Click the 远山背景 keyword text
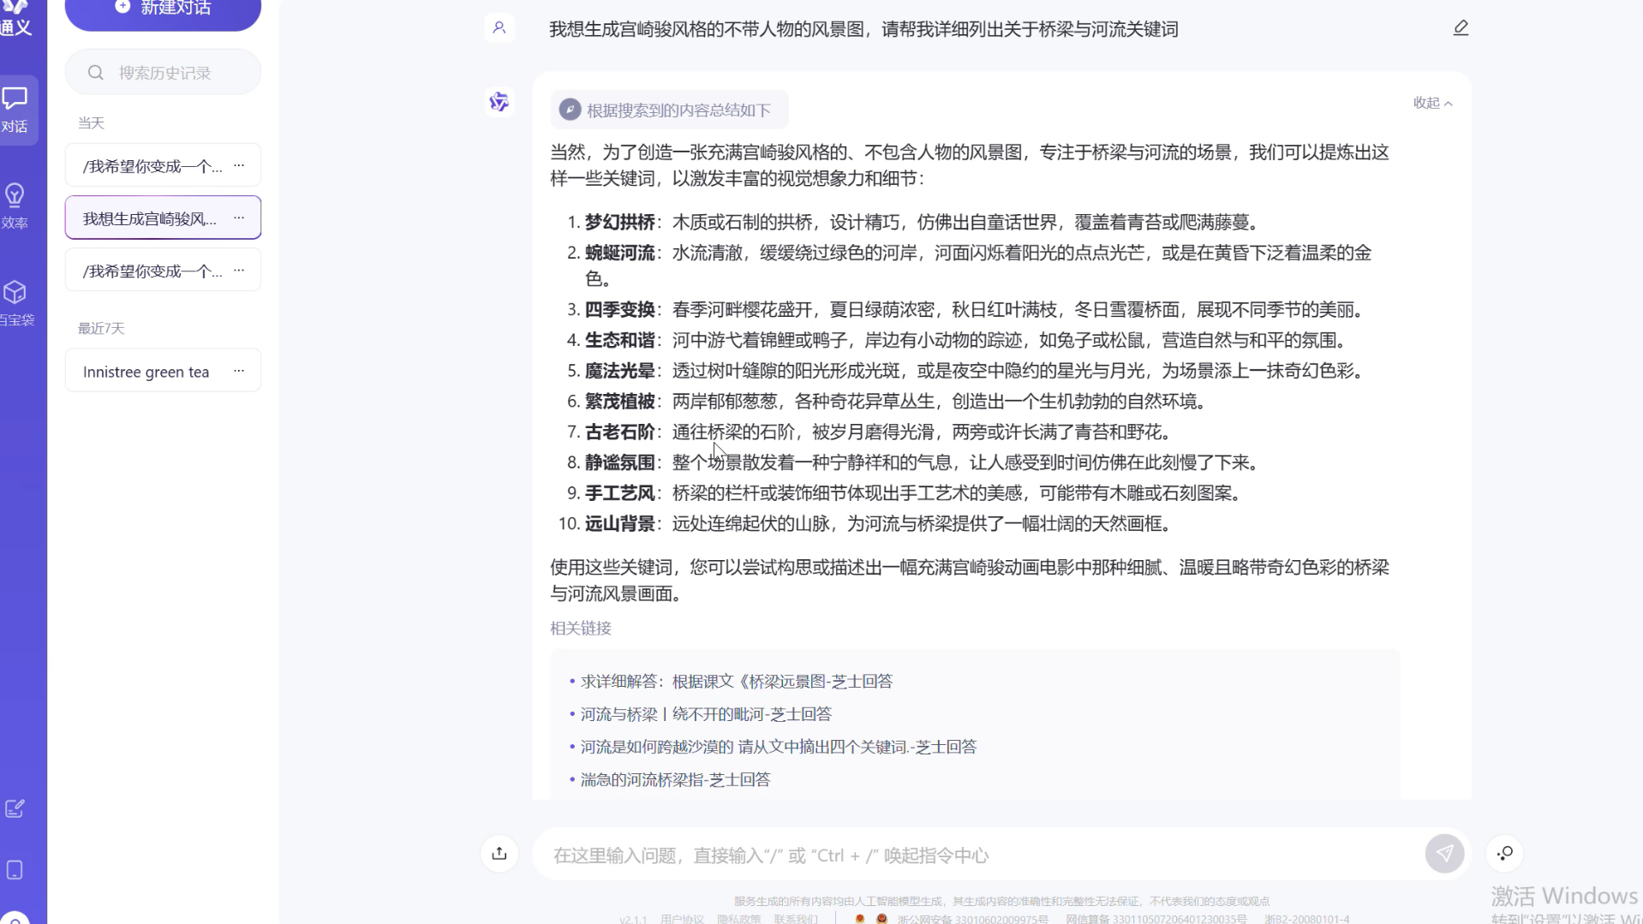 619,524
